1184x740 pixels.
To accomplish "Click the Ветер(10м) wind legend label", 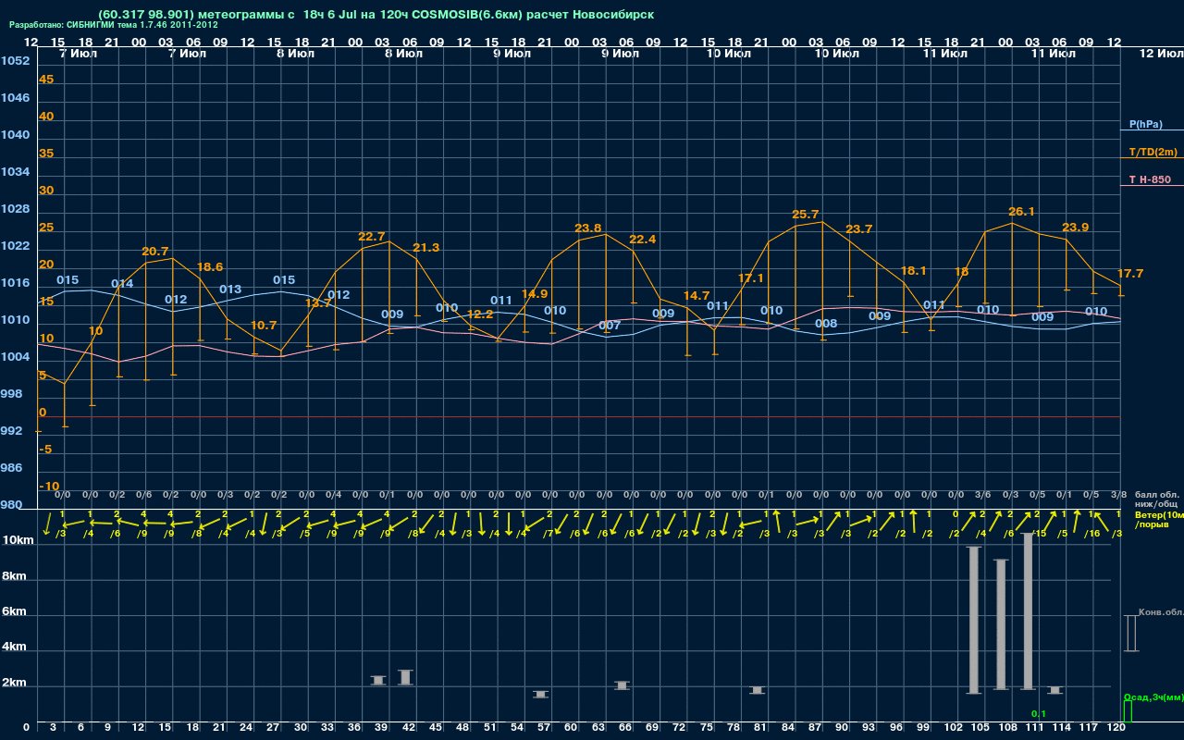I will click(1159, 514).
